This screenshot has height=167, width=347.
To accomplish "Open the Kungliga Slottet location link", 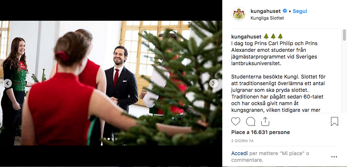I will coord(267,18).
